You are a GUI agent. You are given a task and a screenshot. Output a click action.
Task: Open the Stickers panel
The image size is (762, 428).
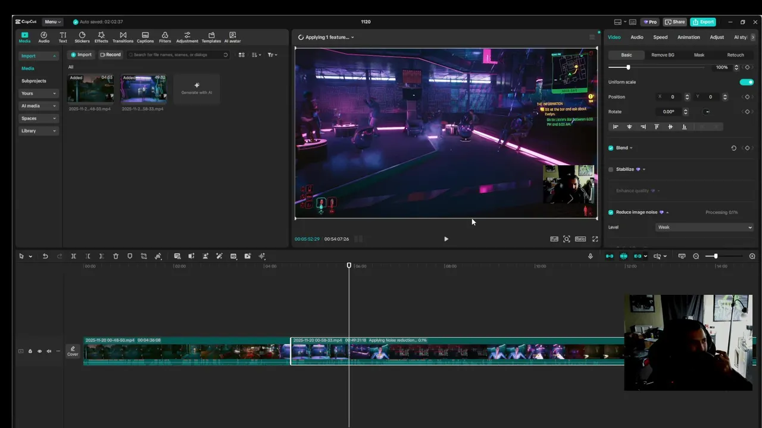click(82, 37)
